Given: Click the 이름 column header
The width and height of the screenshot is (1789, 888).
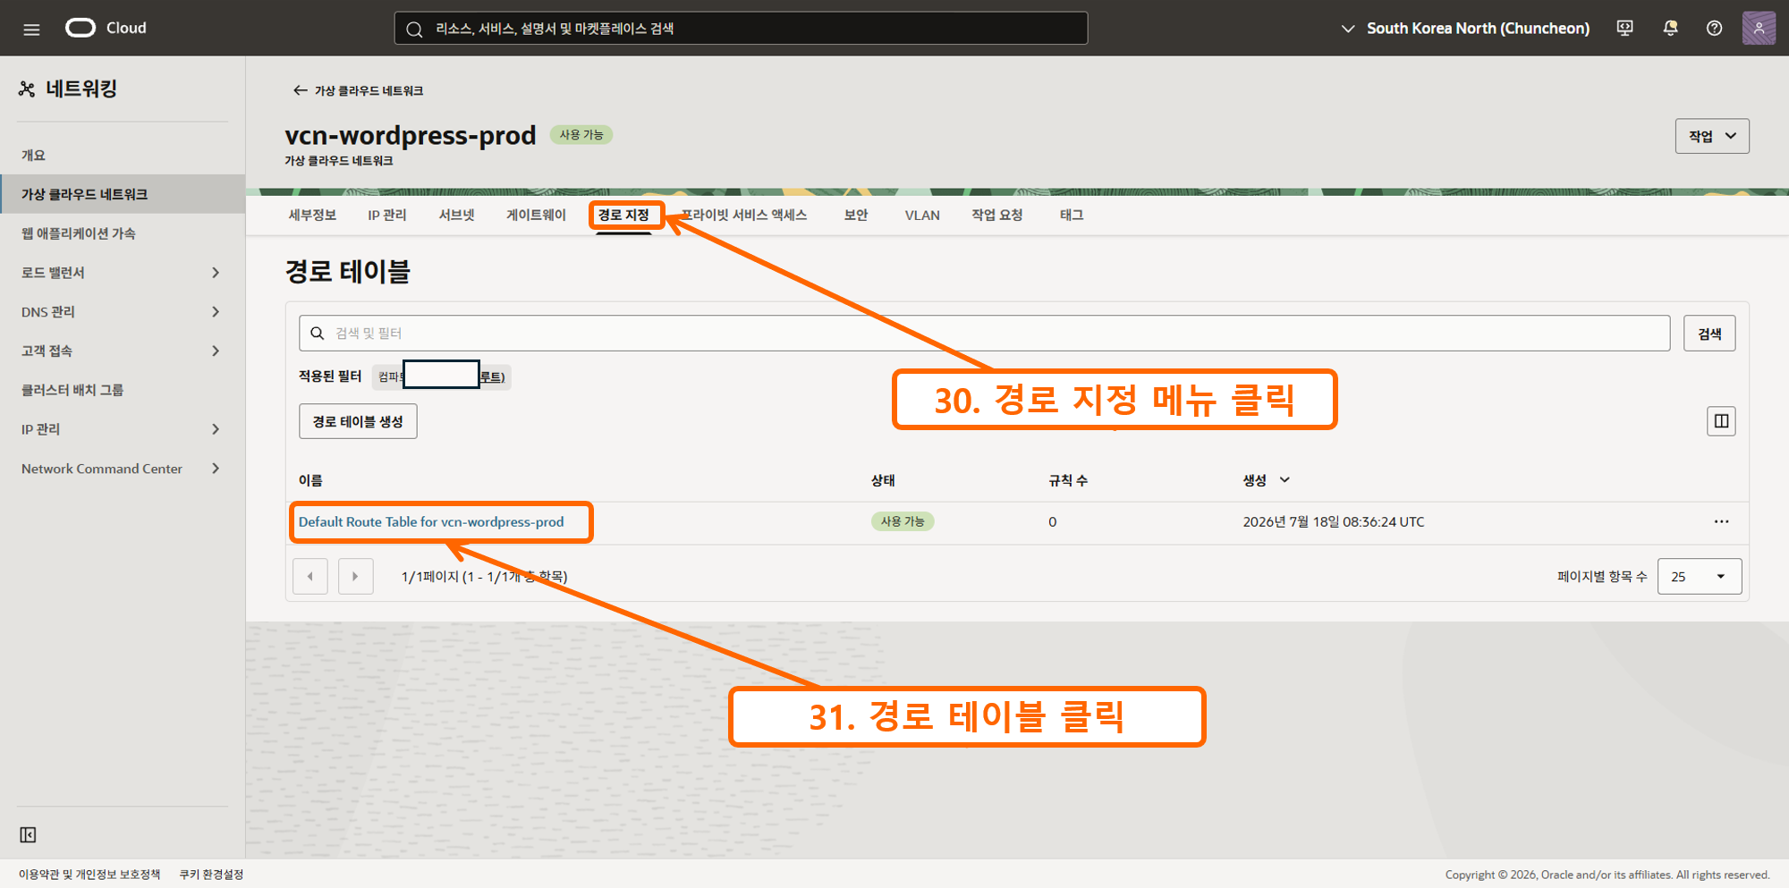Looking at the screenshot, I should pos(310,480).
